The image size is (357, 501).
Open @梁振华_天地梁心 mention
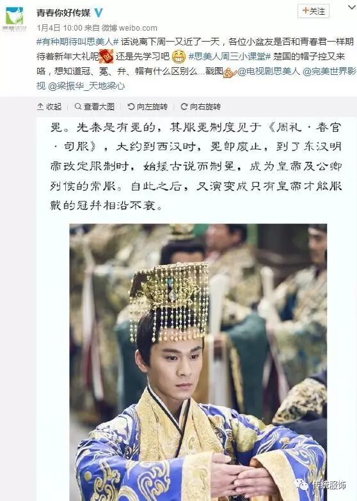[86, 86]
